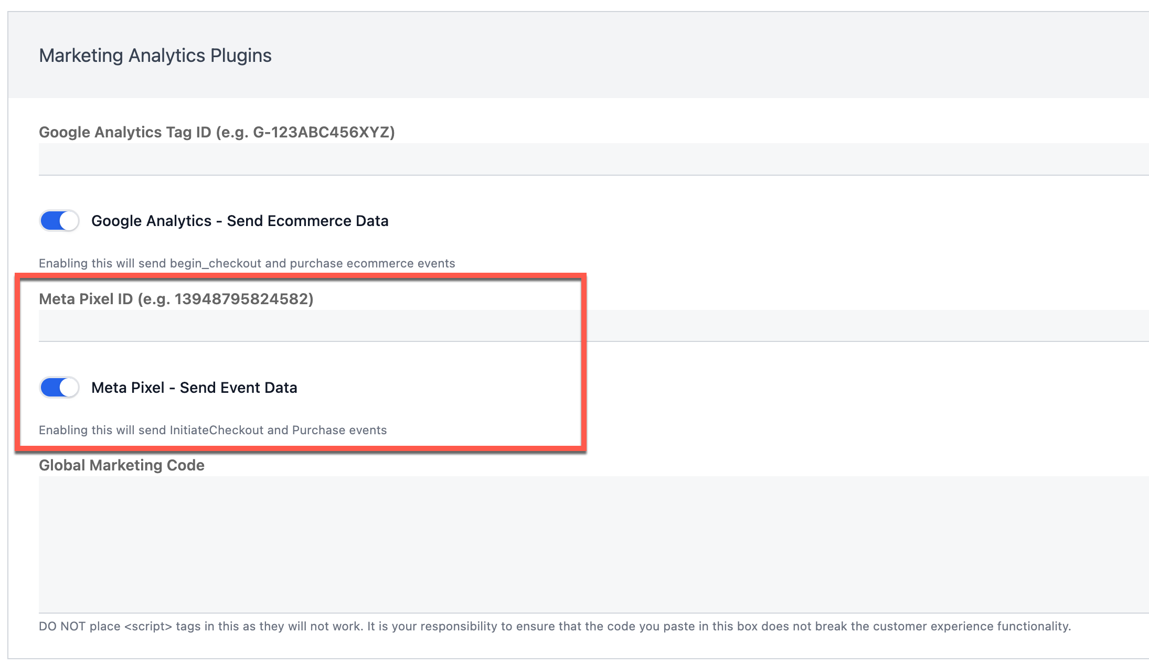Click '<script>' in the warning note
Image resolution: width=1149 pixels, height=665 pixels.
pyautogui.click(x=148, y=626)
